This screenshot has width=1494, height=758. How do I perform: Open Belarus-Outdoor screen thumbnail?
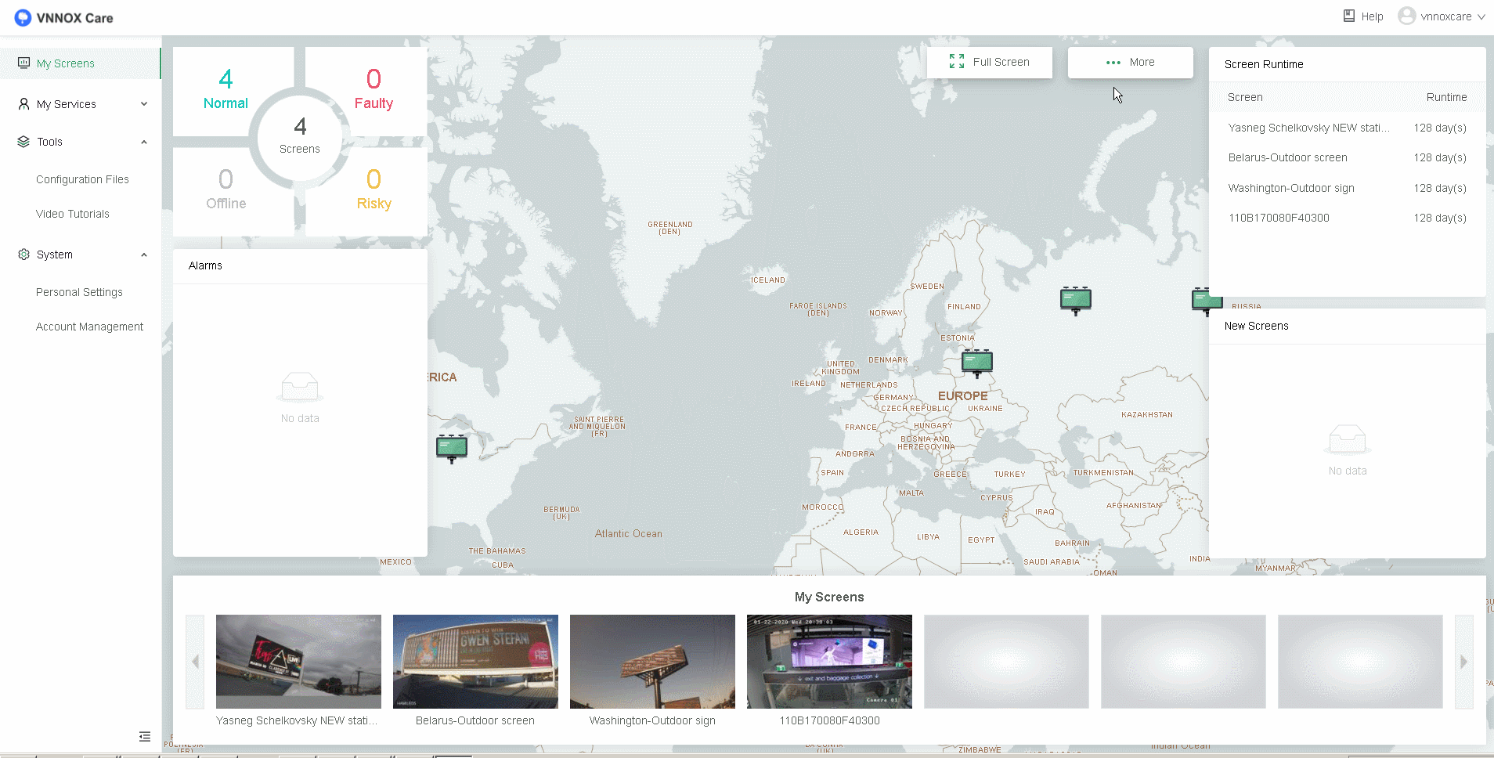point(475,662)
